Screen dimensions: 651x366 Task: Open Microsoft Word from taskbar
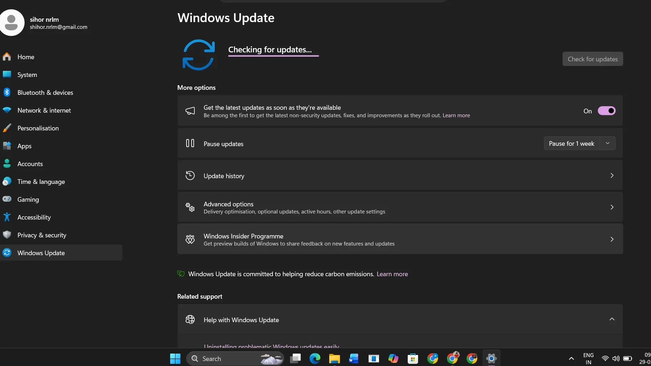(x=354, y=359)
